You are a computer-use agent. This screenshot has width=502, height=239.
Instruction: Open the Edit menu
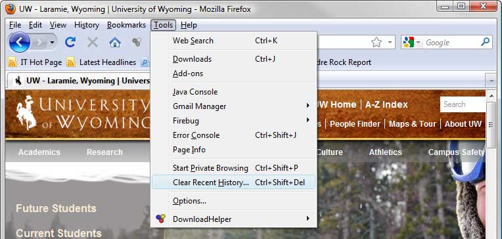click(35, 25)
